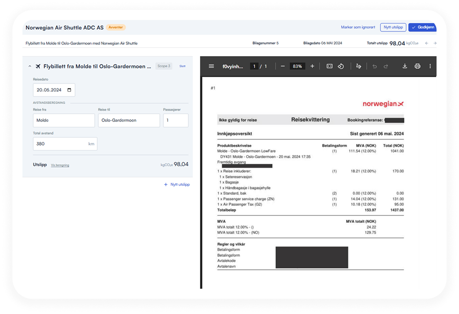Image resolution: width=459 pixels, height=314 pixels.
Task: Open the PDF viewer sidebar hamburger menu
Action: pyautogui.click(x=211, y=66)
